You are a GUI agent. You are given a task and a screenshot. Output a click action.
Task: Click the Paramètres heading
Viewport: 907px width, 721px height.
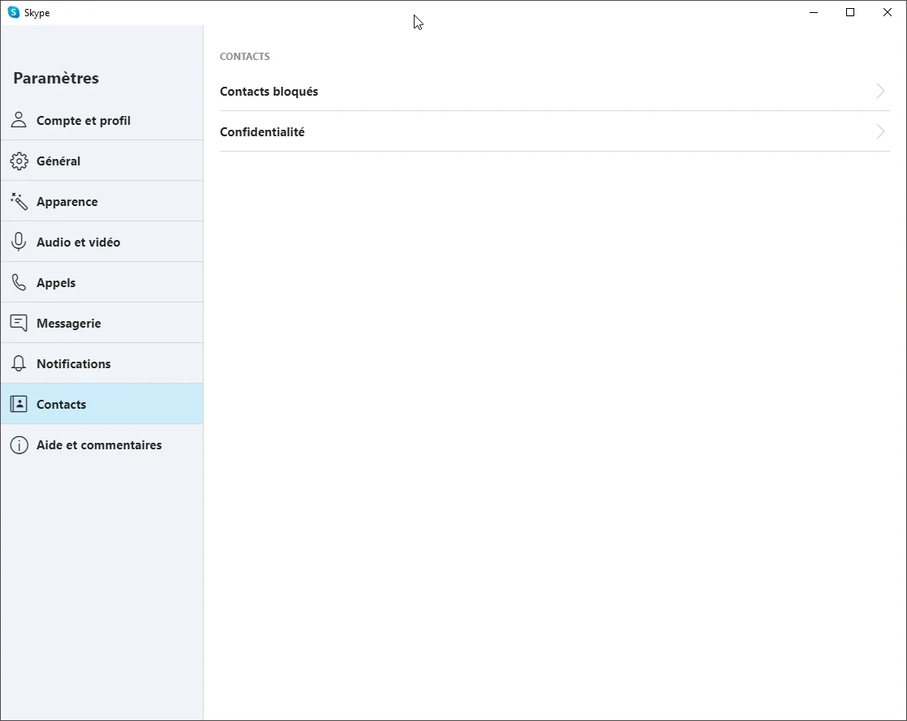56,78
